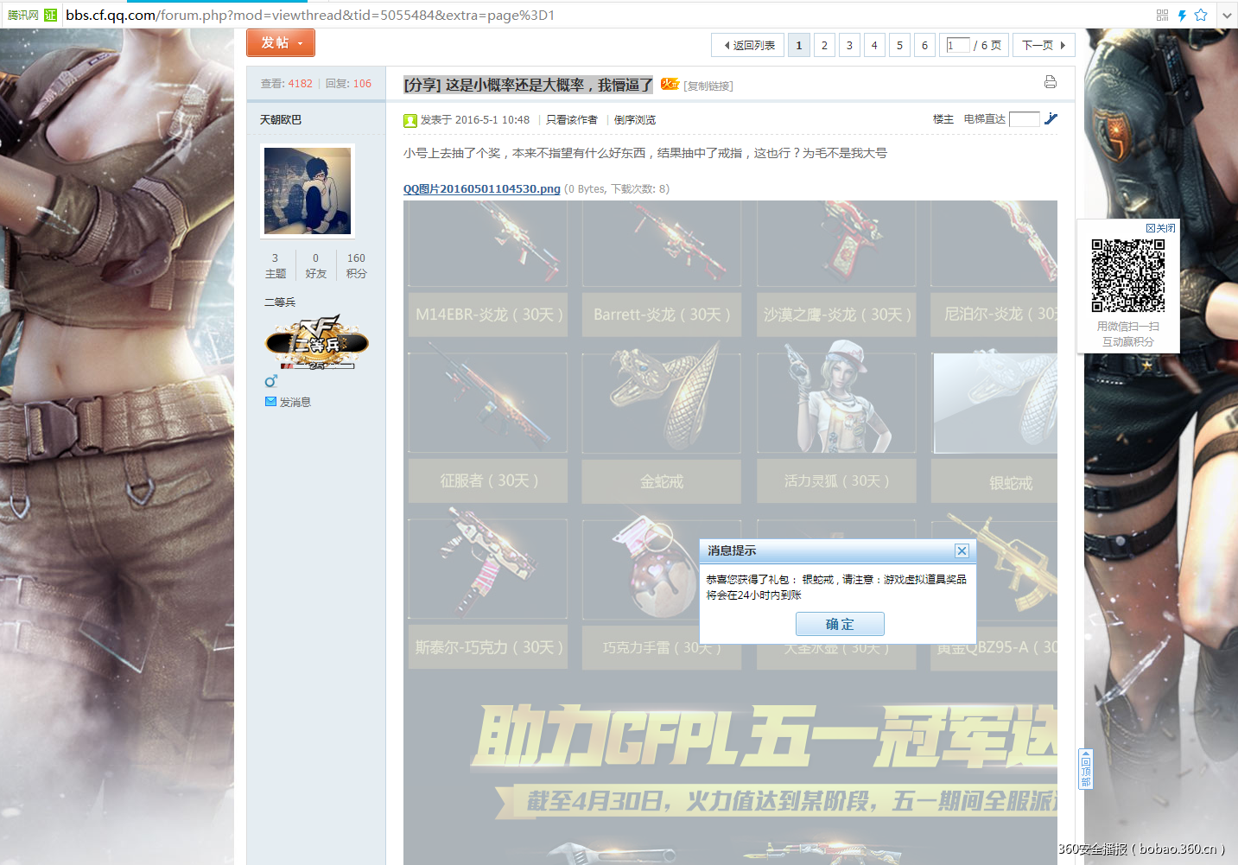This screenshot has height=865, width=1238.
Task: Click the green verification badge in the address bar
Action: click(49, 15)
